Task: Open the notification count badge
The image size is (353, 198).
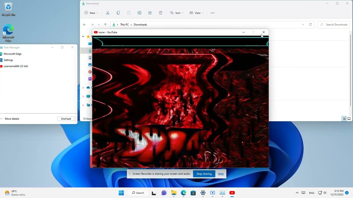Action: [347, 193]
